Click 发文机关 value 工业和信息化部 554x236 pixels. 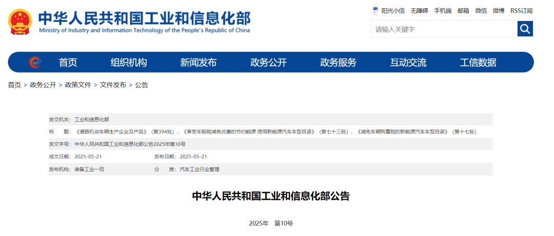tap(92, 120)
